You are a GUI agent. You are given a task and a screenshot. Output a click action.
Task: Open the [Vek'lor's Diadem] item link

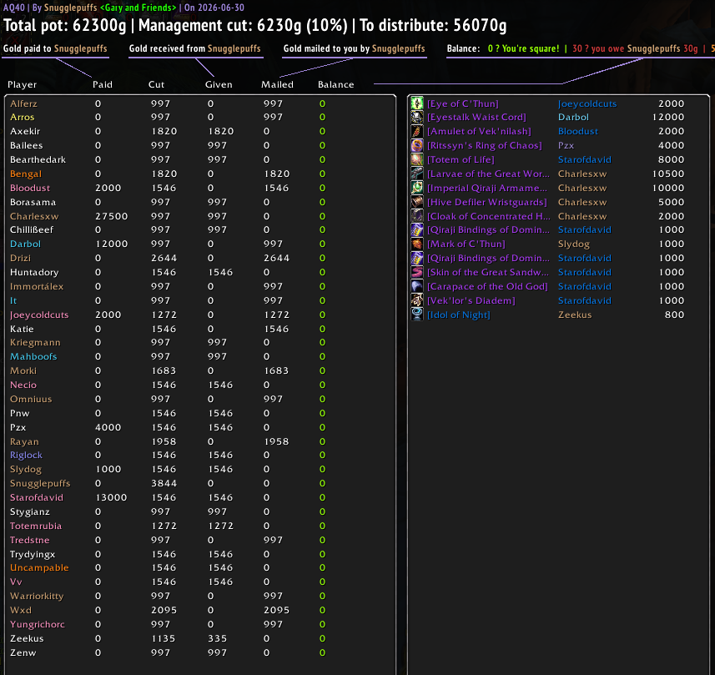tap(471, 300)
